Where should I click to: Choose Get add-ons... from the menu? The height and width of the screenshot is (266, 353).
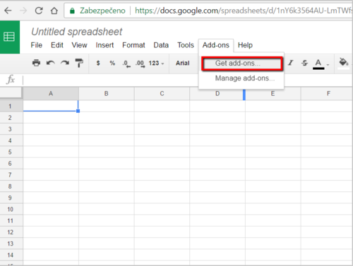pyautogui.click(x=242, y=64)
